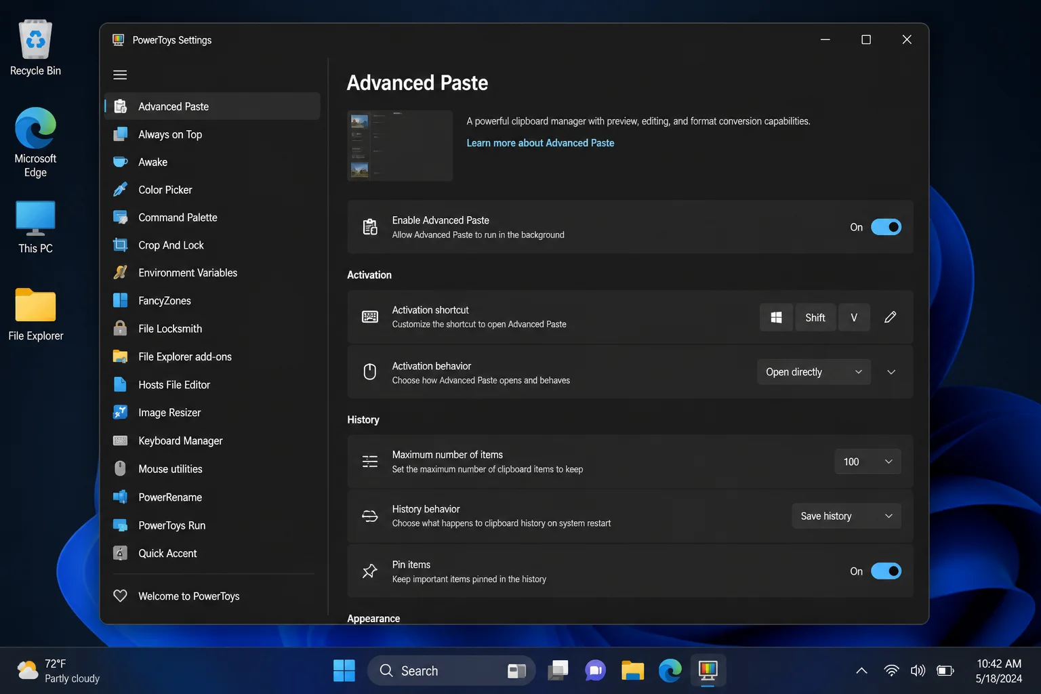The height and width of the screenshot is (694, 1041).
Task: Click the Advanced Paste page title
Action: pyautogui.click(x=417, y=83)
